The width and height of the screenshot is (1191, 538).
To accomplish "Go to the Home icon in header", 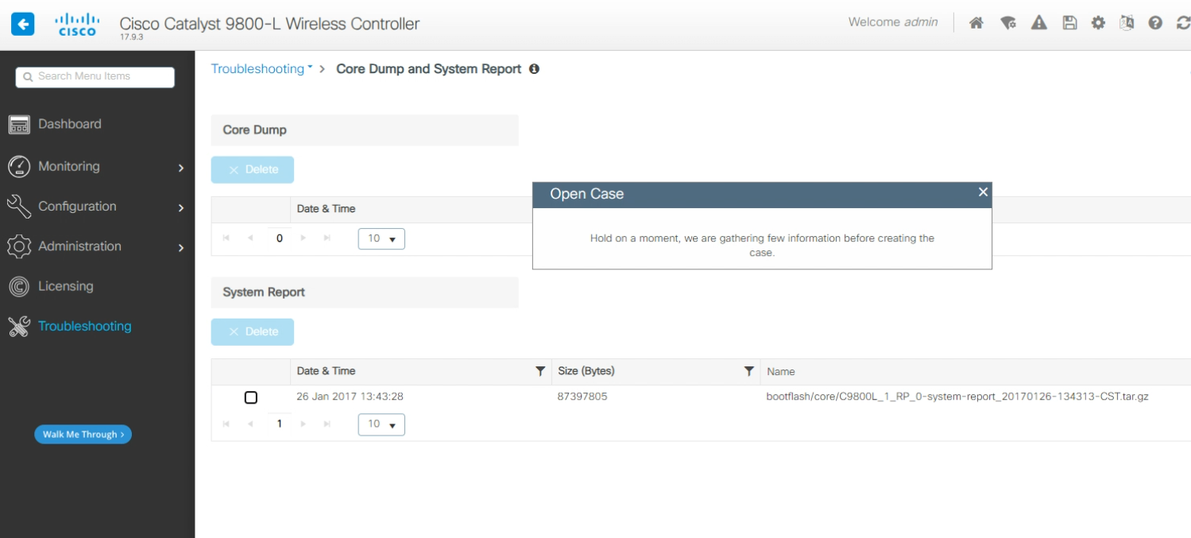I will coord(975,24).
